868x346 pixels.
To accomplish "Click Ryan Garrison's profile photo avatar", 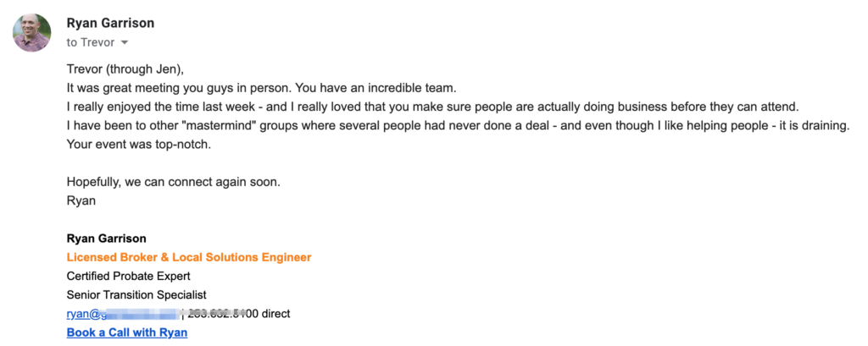I will point(32,33).
